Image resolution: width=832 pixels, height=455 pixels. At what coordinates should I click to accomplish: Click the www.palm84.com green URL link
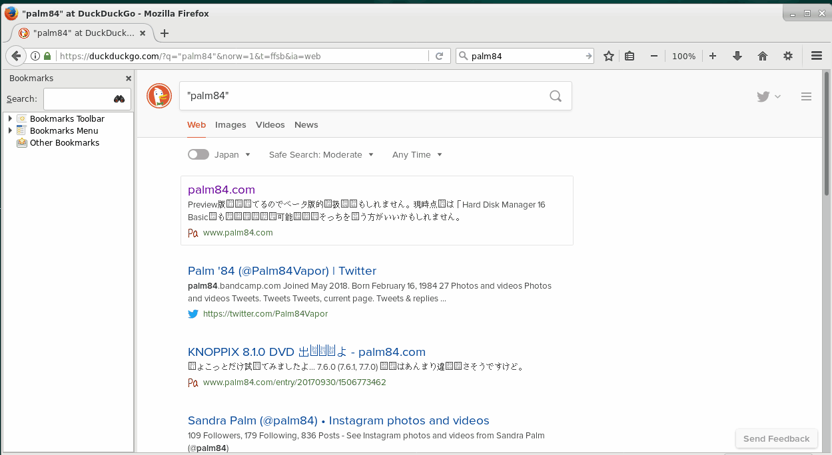tap(238, 233)
